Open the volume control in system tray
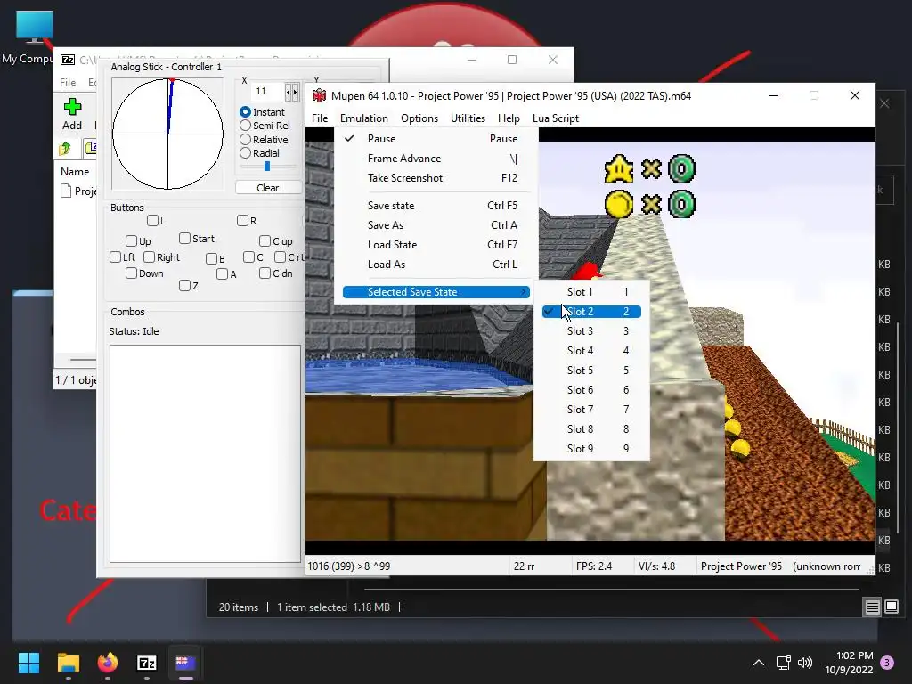This screenshot has width=912, height=684. point(805,663)
